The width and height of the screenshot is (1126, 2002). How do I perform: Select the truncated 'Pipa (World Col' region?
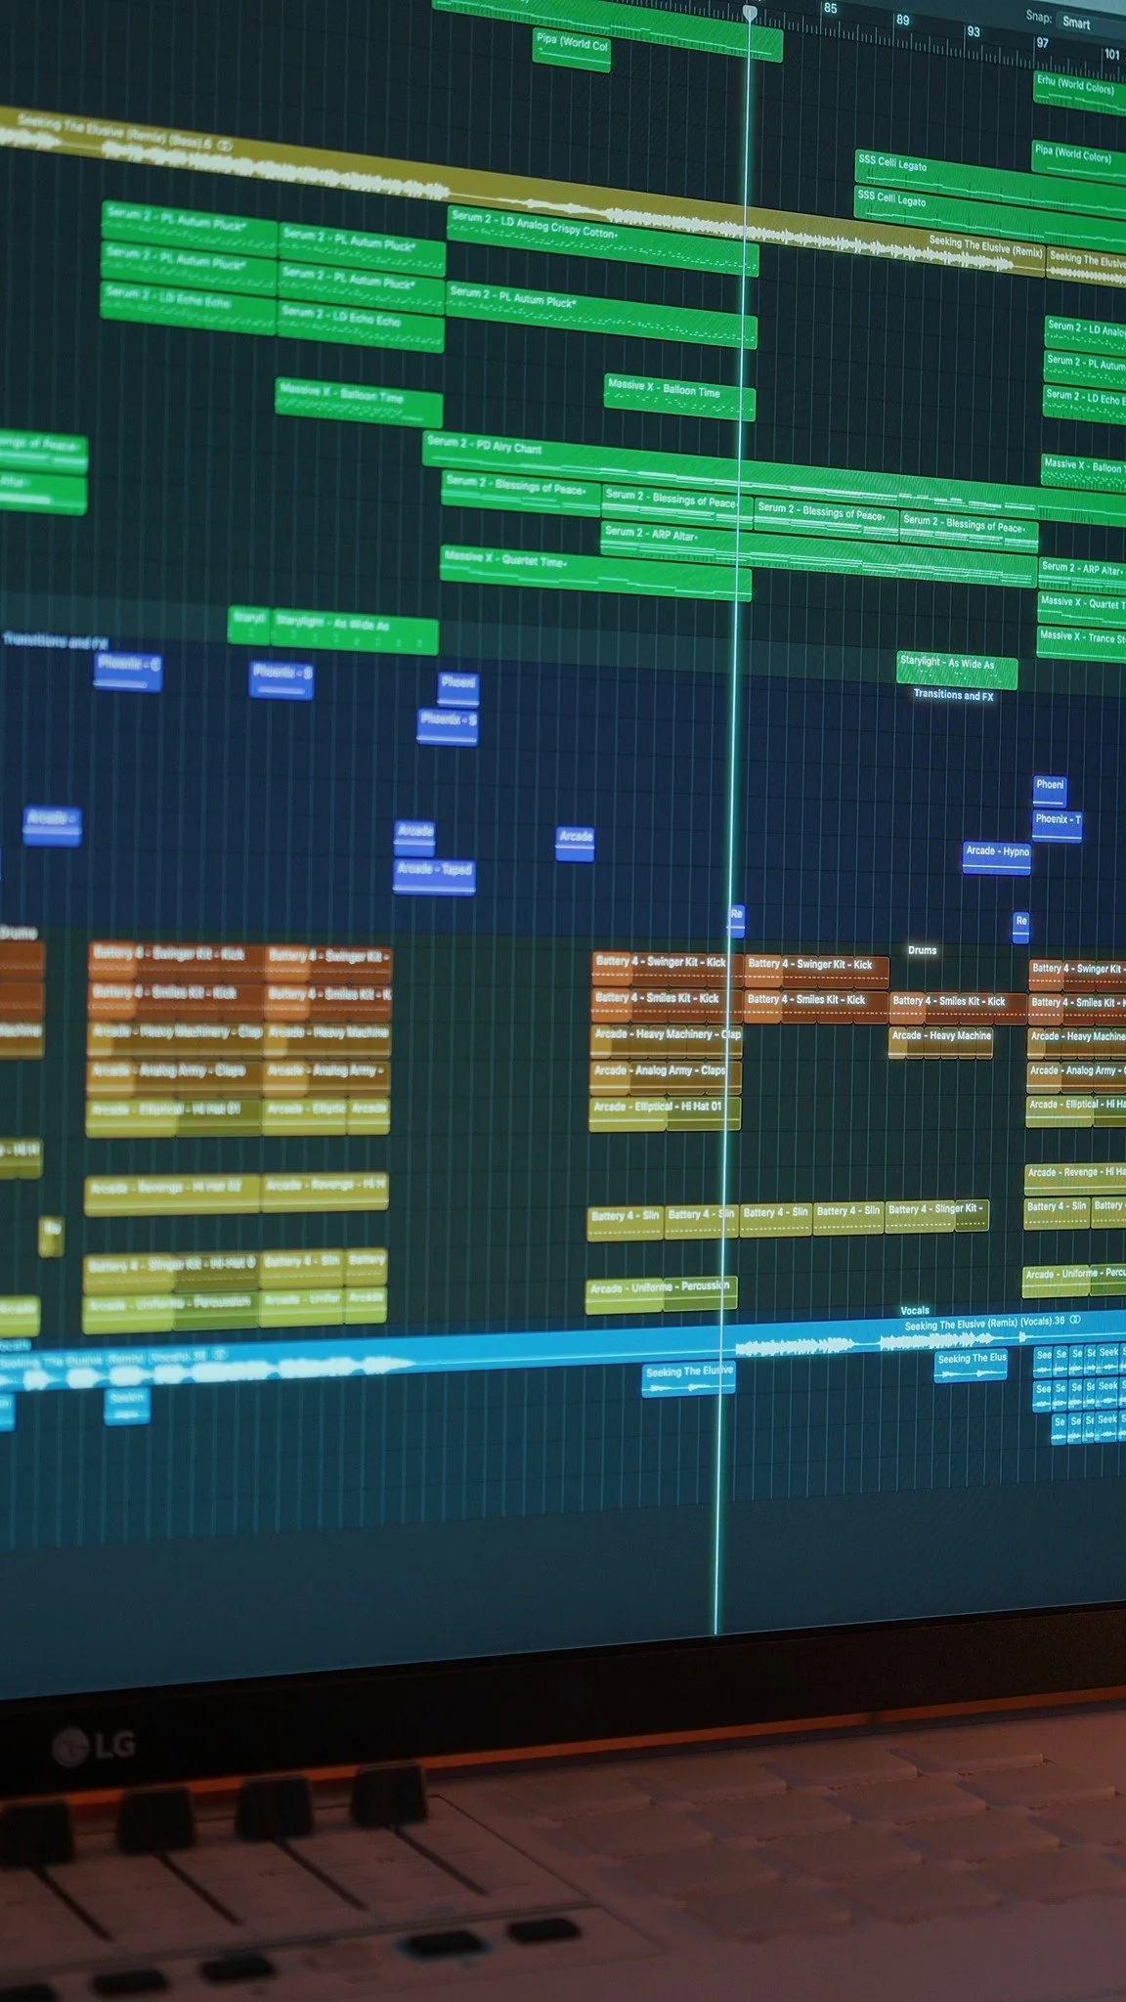[x=572, y=51]
